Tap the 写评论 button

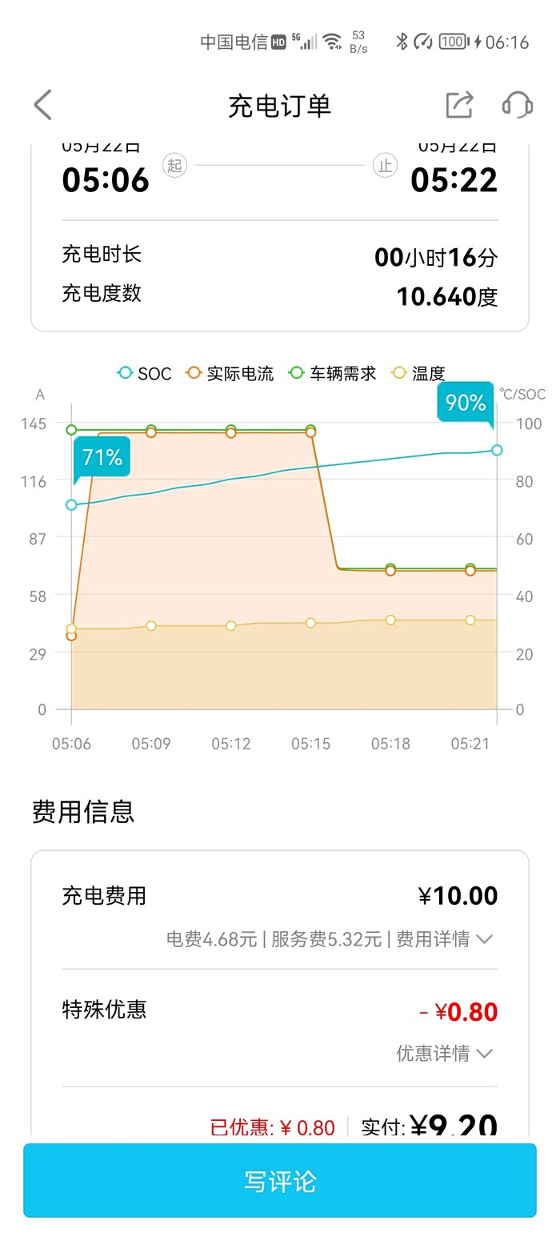click(x=280, y=1181)
